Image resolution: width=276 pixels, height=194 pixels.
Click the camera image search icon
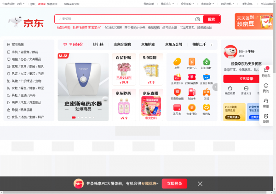198,19
